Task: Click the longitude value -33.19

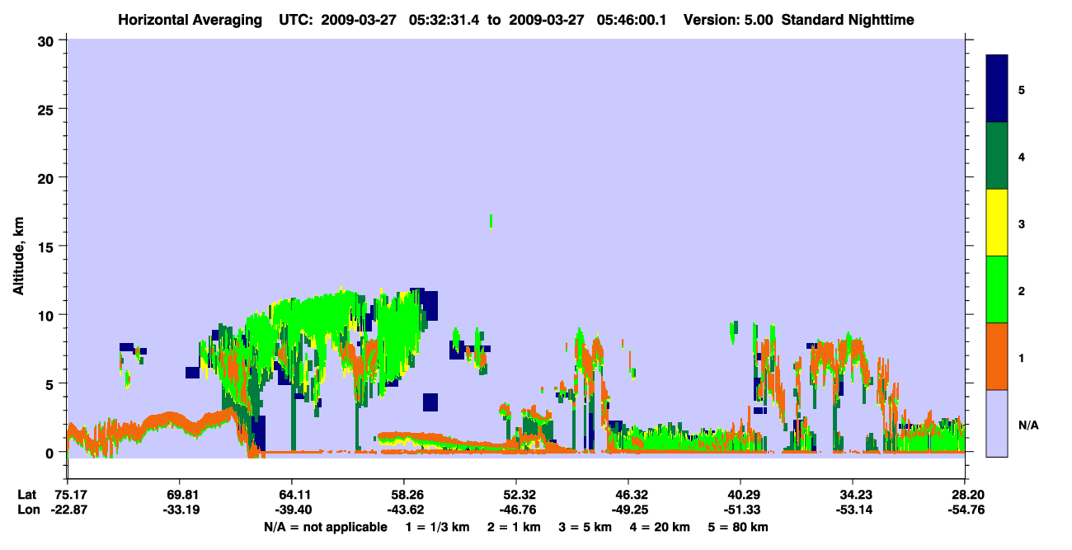Action: (180, 510)
